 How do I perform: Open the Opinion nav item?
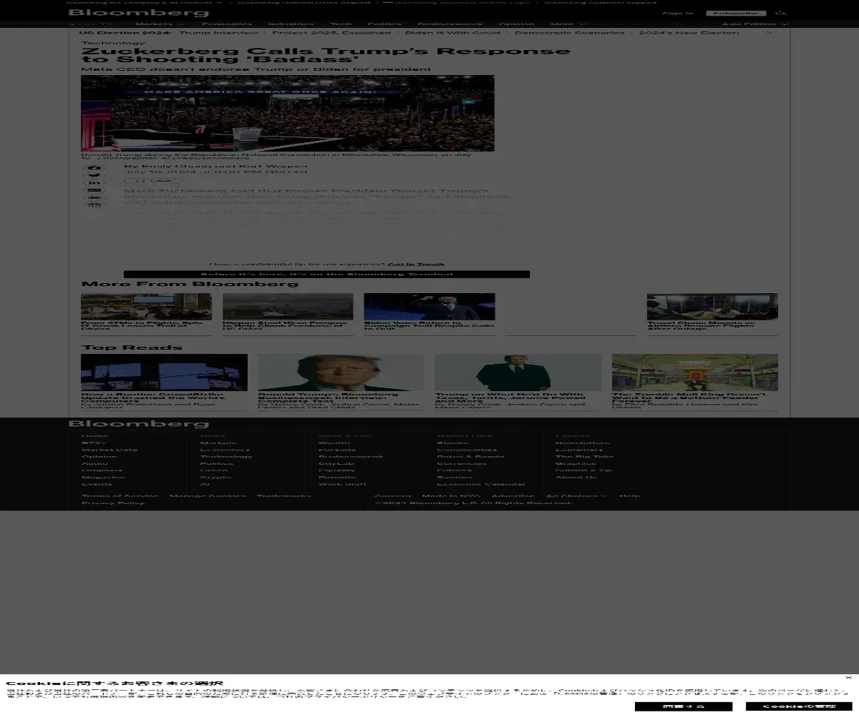pos(517,24)
